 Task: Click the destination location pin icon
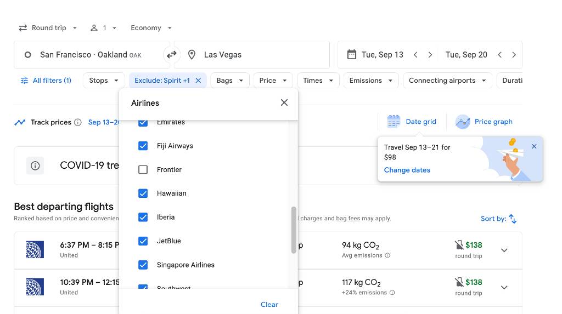tap(192, 55)
